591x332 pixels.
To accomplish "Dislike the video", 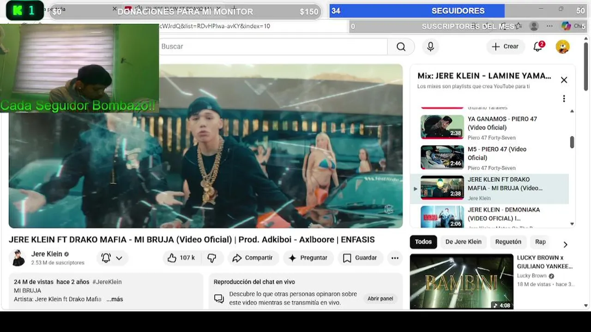I will [212, 258].
